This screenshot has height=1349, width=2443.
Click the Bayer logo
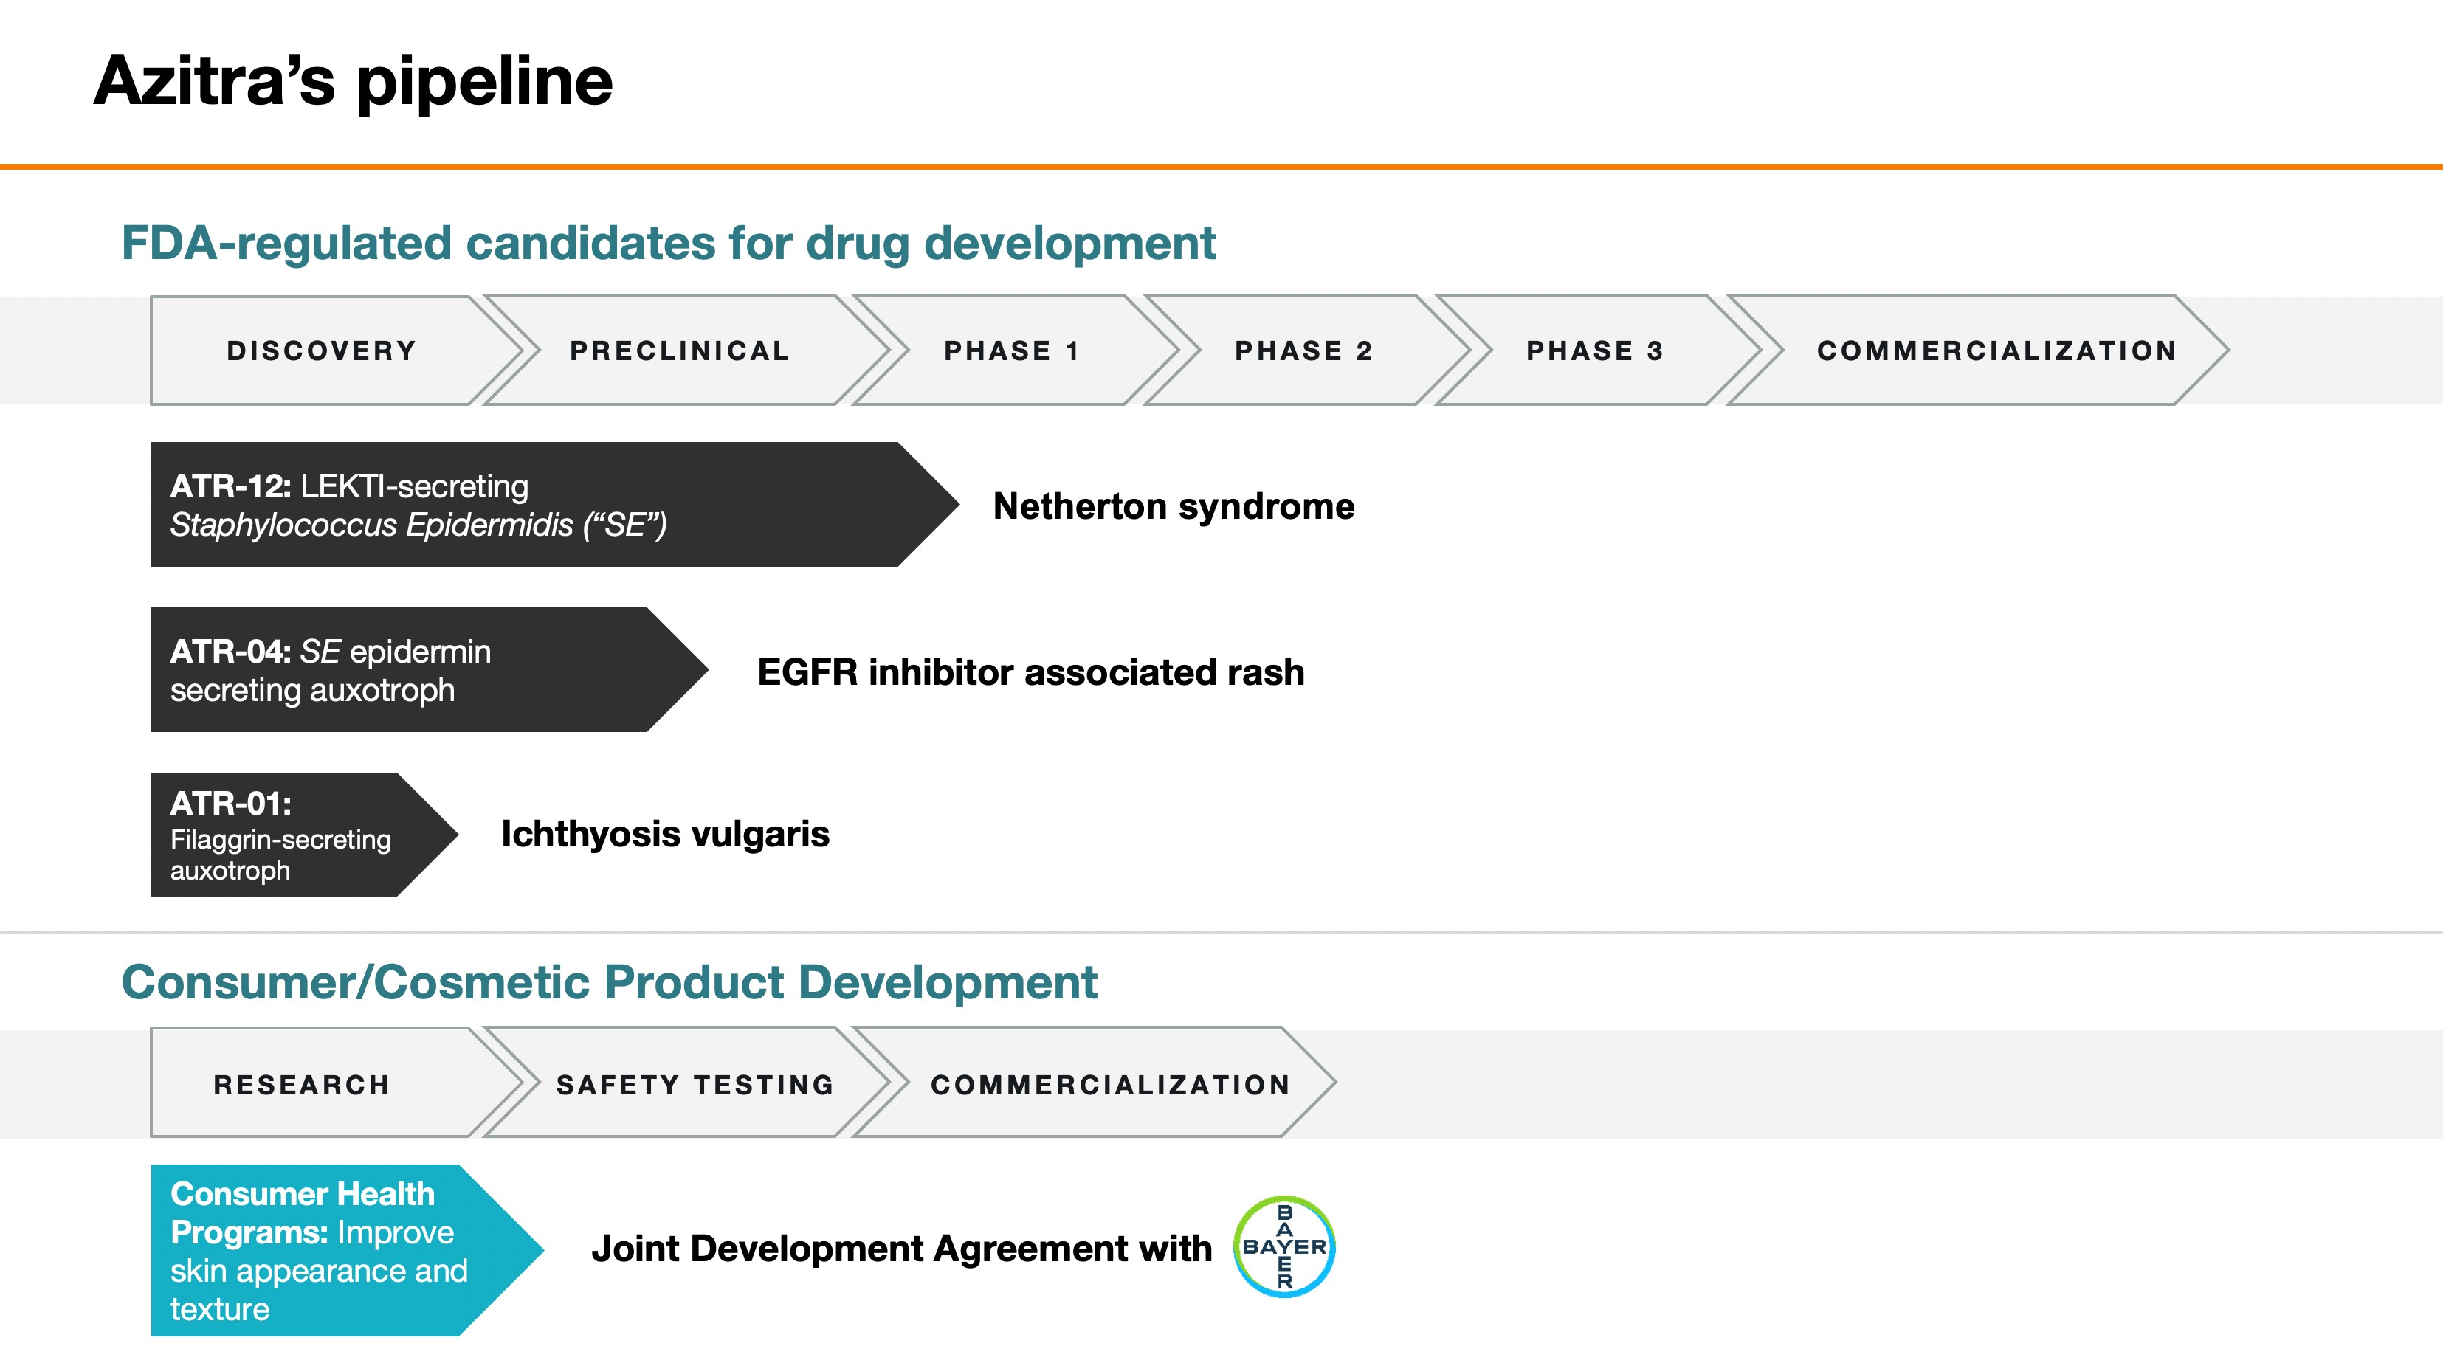[x=1284, y=1246]
